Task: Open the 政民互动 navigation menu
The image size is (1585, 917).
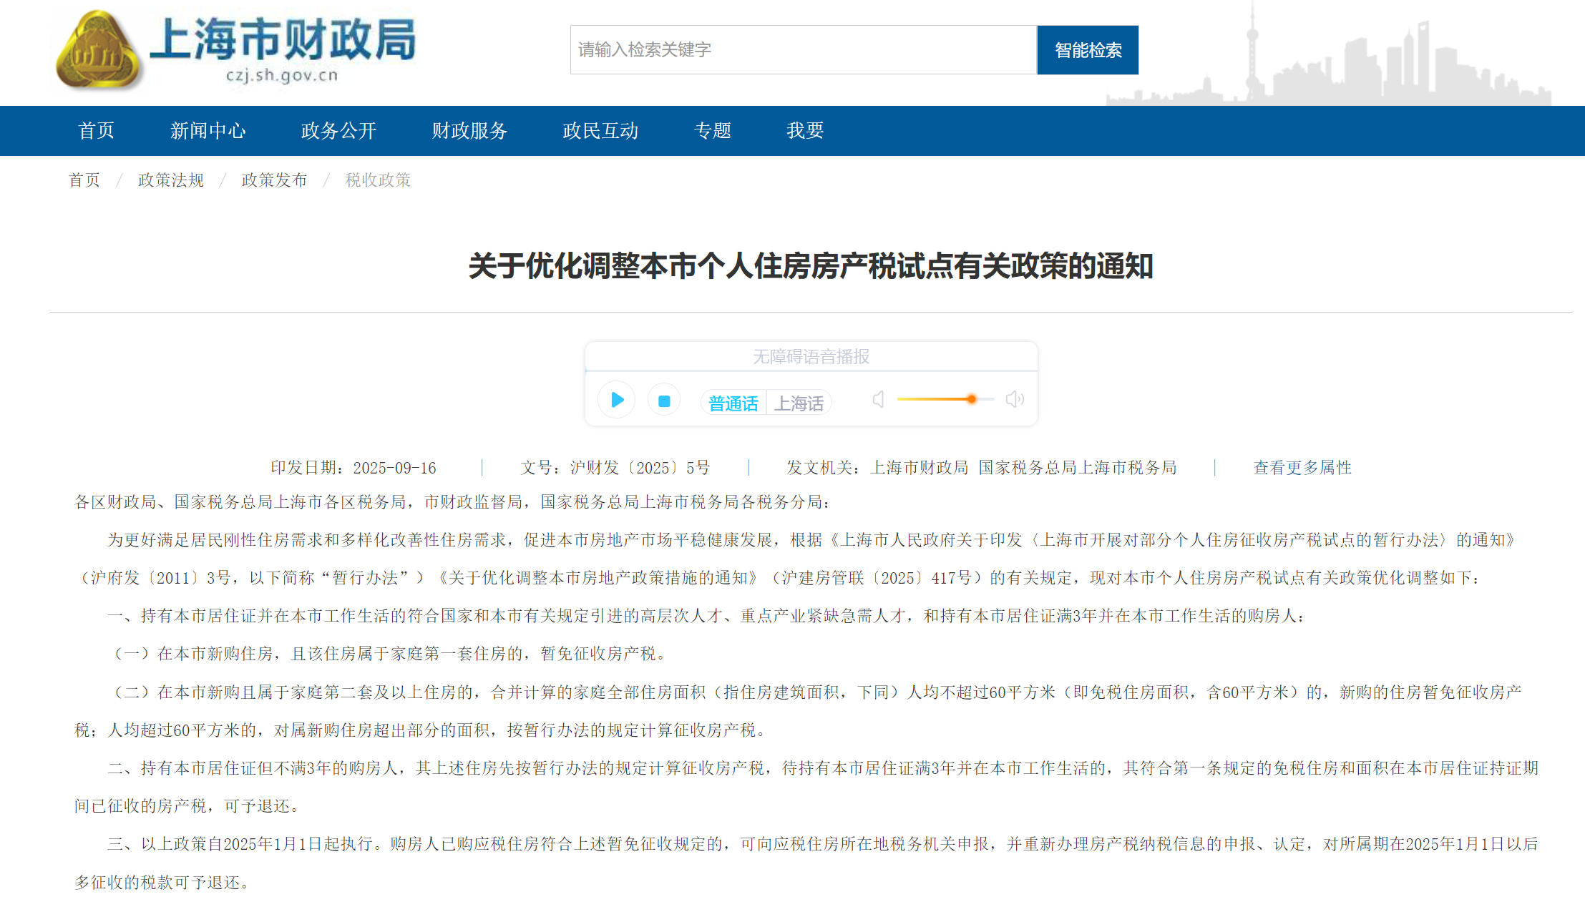Action: 601,131
